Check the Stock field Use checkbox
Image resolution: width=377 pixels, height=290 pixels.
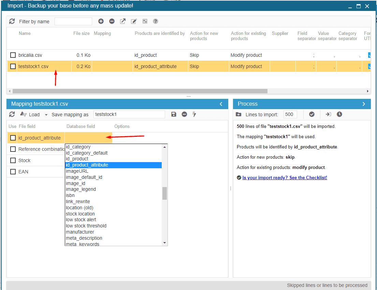(13, 160)
